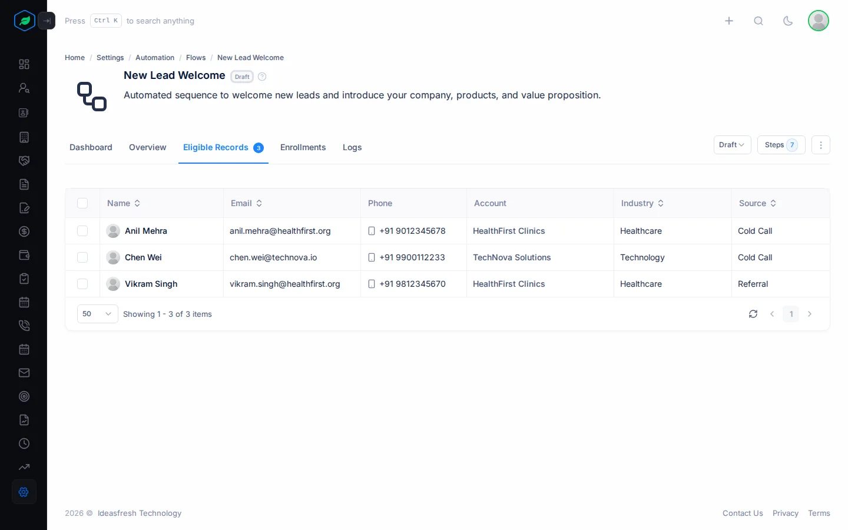Open the trending-up analytics sidebar icon
The height and width of the screenshot is (530, 848).
point(24,467)
